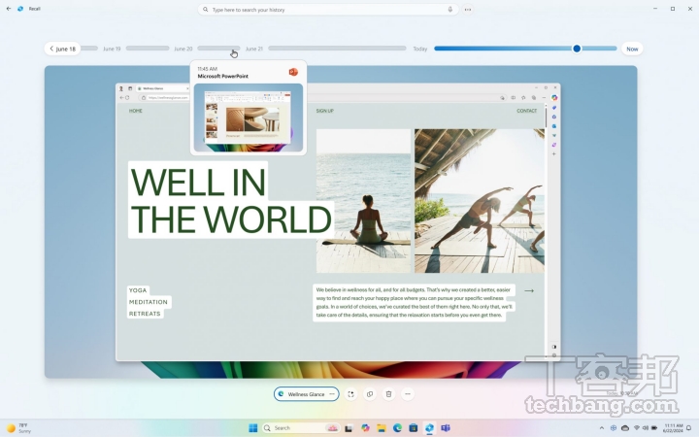
Task: Click the Edge profile avatar icon
Action: point(120,88)
